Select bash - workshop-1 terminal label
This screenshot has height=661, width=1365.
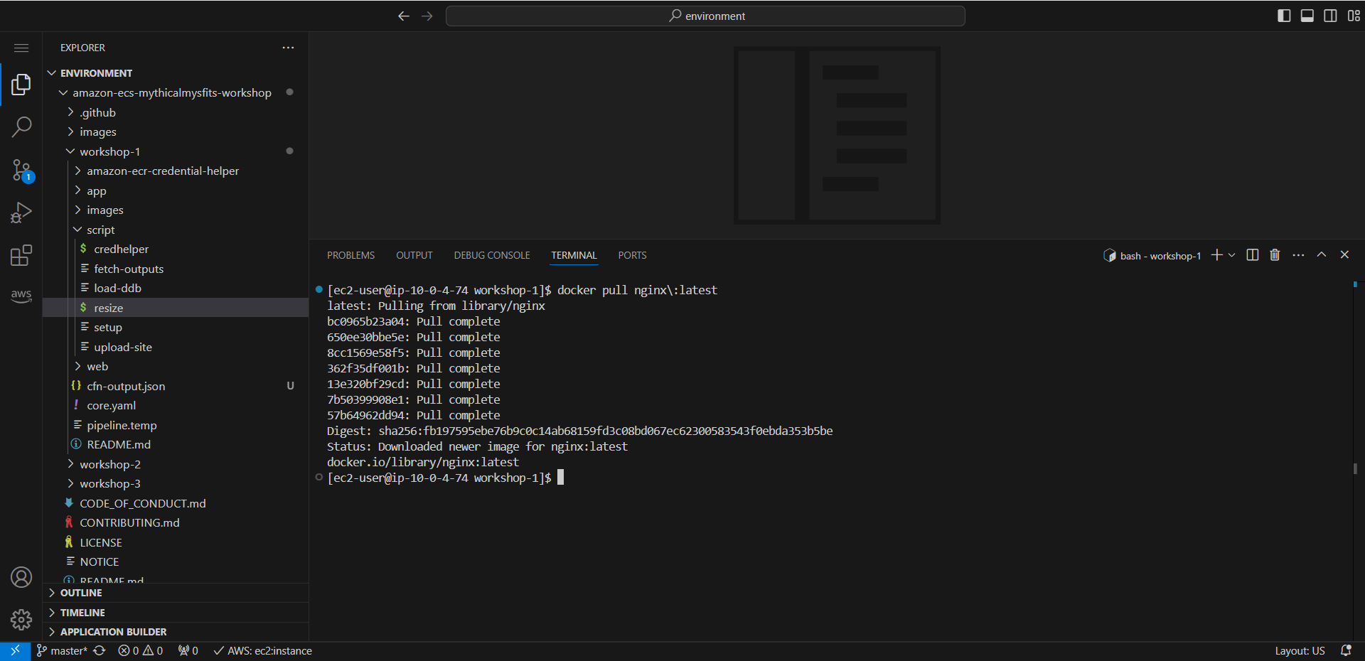pos(1152,256)
